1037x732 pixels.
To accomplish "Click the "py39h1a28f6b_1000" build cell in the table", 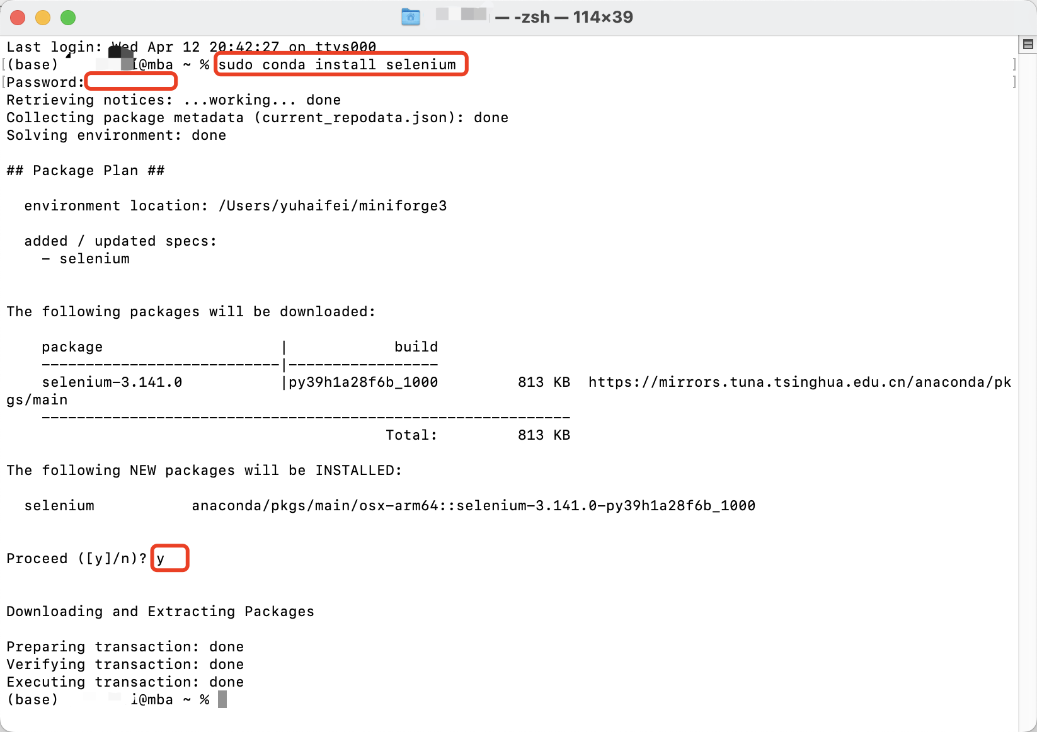I will 364,382.
